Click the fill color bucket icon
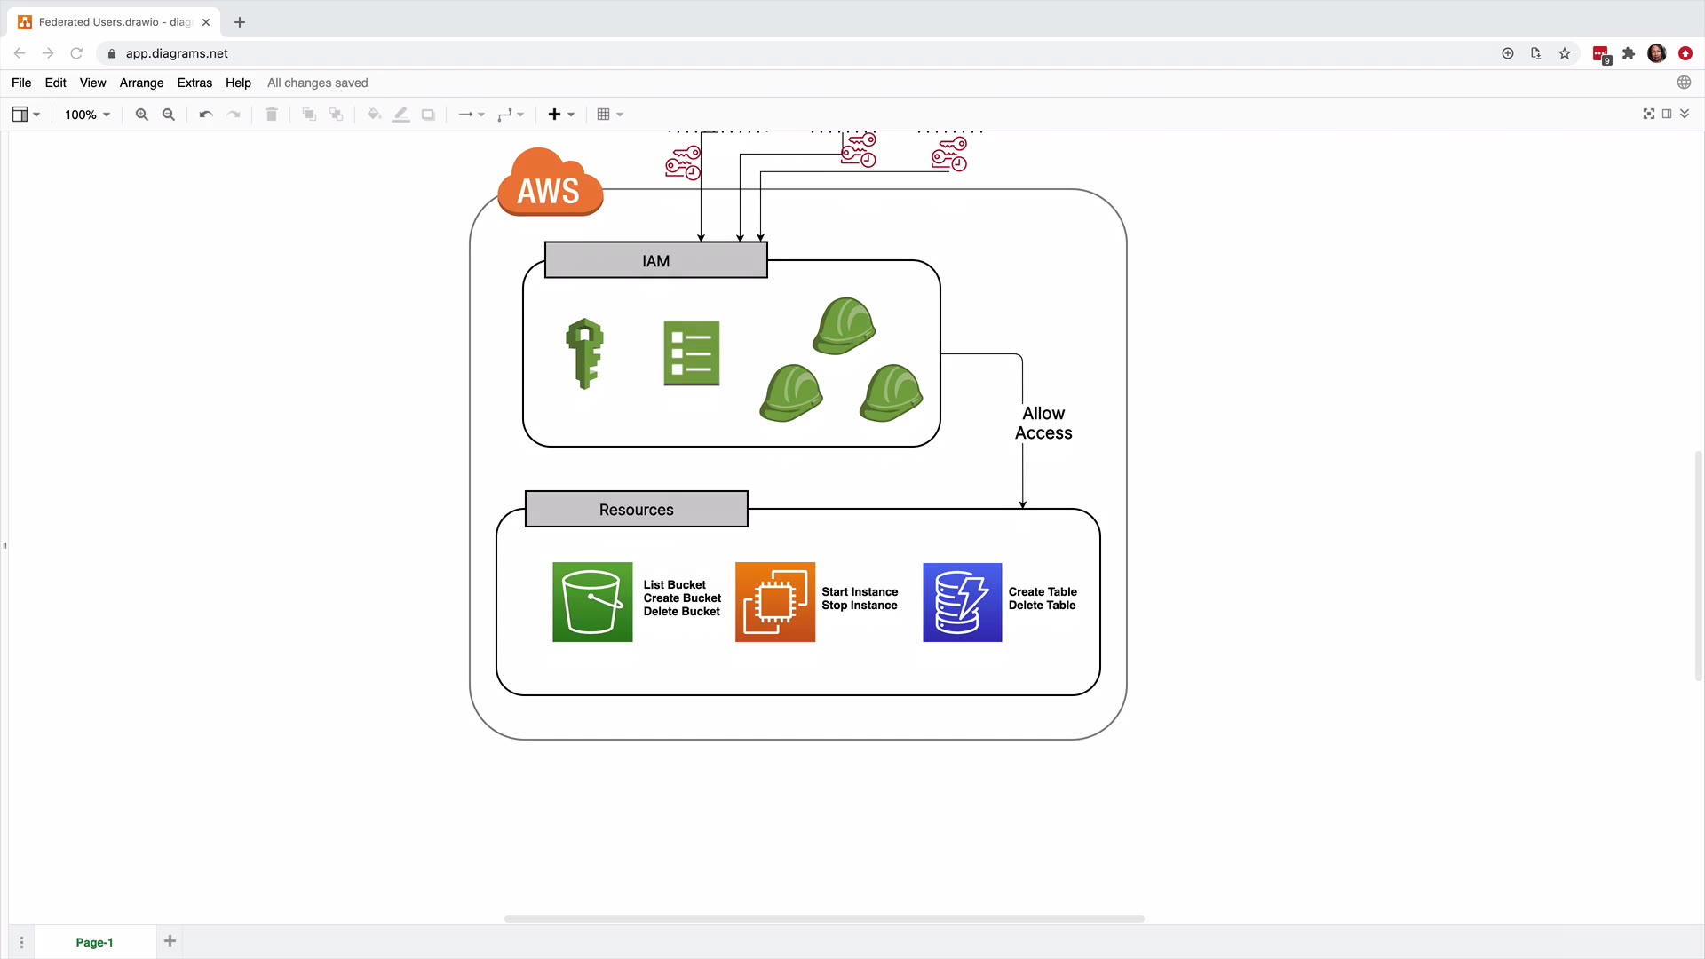This screenshot has height=959, width=1705. click(374, 115)
